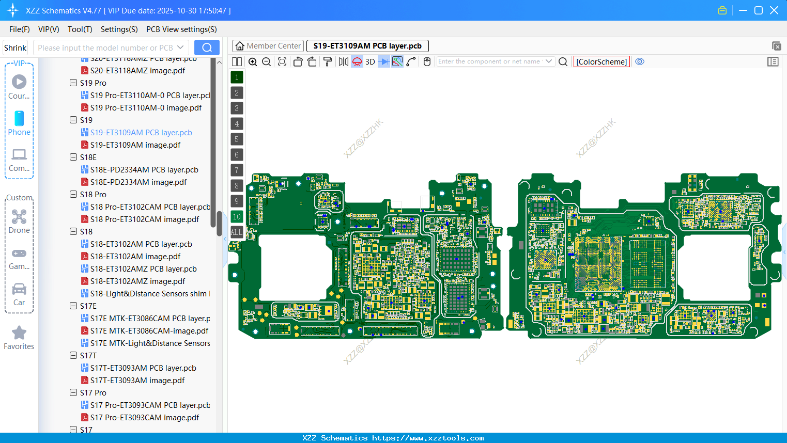Viewport: 787px width, 443px height.
Task: Toggle the eye visibility icon beside ColorScheme
Action: 640,61
